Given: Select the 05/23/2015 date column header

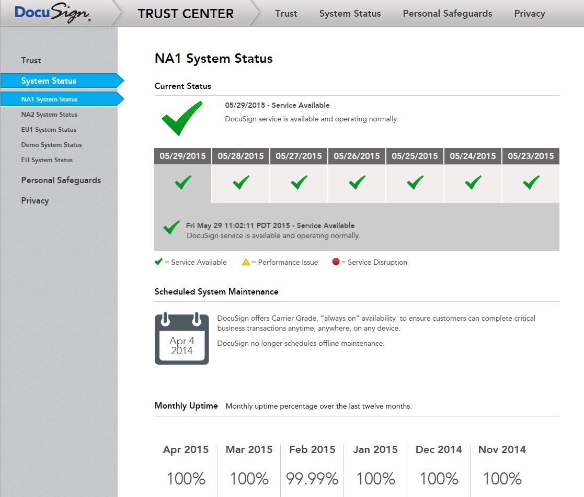Looking at the screenshot, I should [x=531, y=156].
